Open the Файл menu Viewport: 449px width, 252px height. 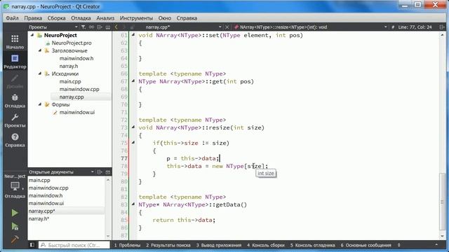12,18
